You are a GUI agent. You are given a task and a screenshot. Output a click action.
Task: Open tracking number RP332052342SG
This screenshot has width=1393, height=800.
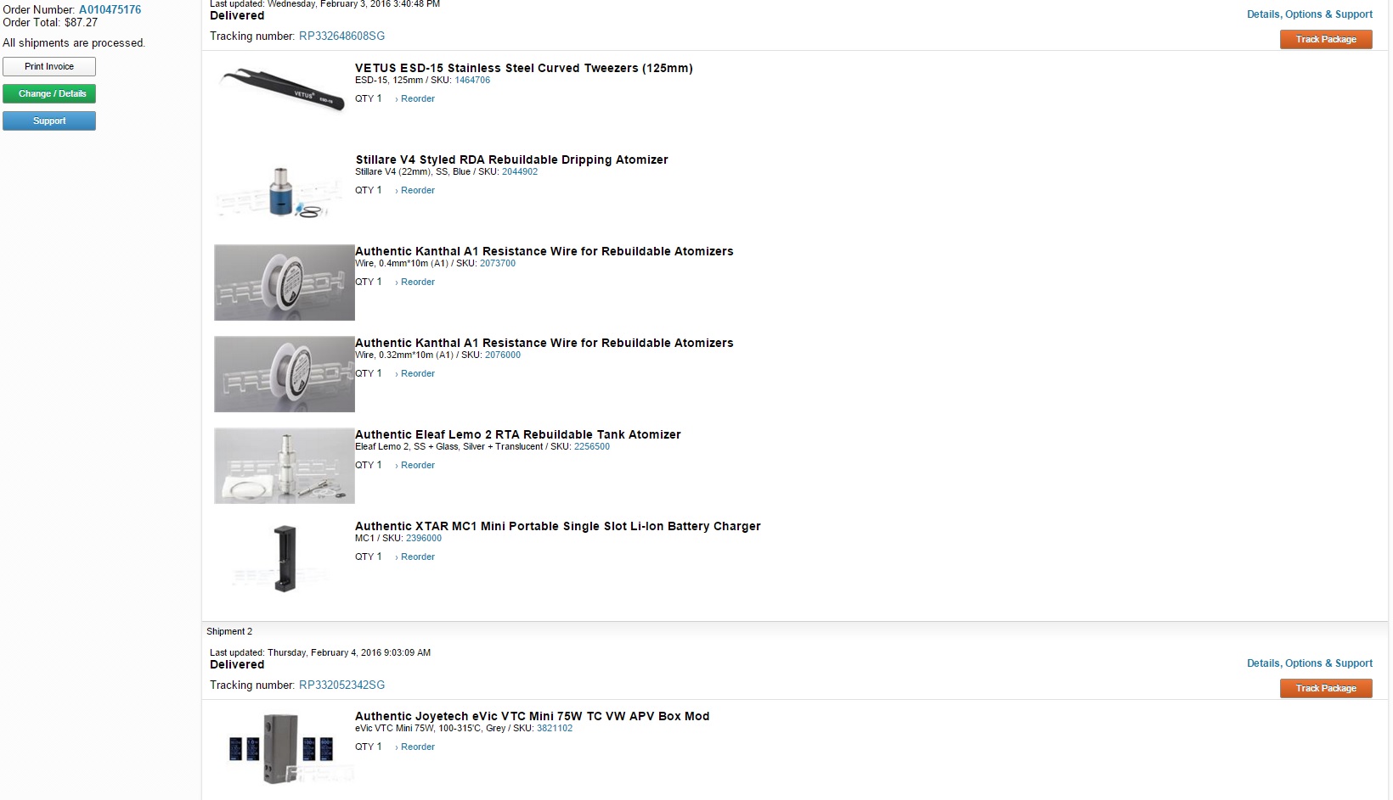tap(341, 685)
